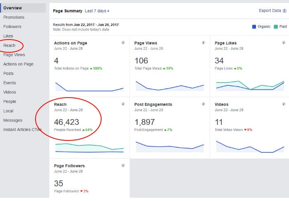Open the Instant Articles CTAs section
Image resolution: width=289 pixels, height=201 pixels.
click(22, 129)
